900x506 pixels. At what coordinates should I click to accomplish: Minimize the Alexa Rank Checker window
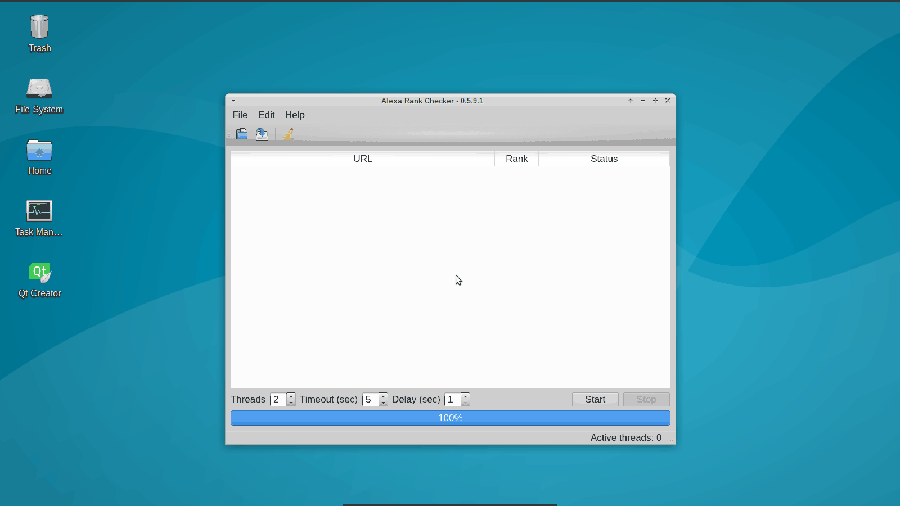(643, 101)
